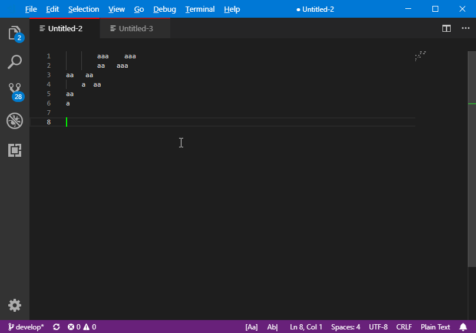Toggle the Ab| status bar item
Screen dimensions: 476x333
point(272,327)
